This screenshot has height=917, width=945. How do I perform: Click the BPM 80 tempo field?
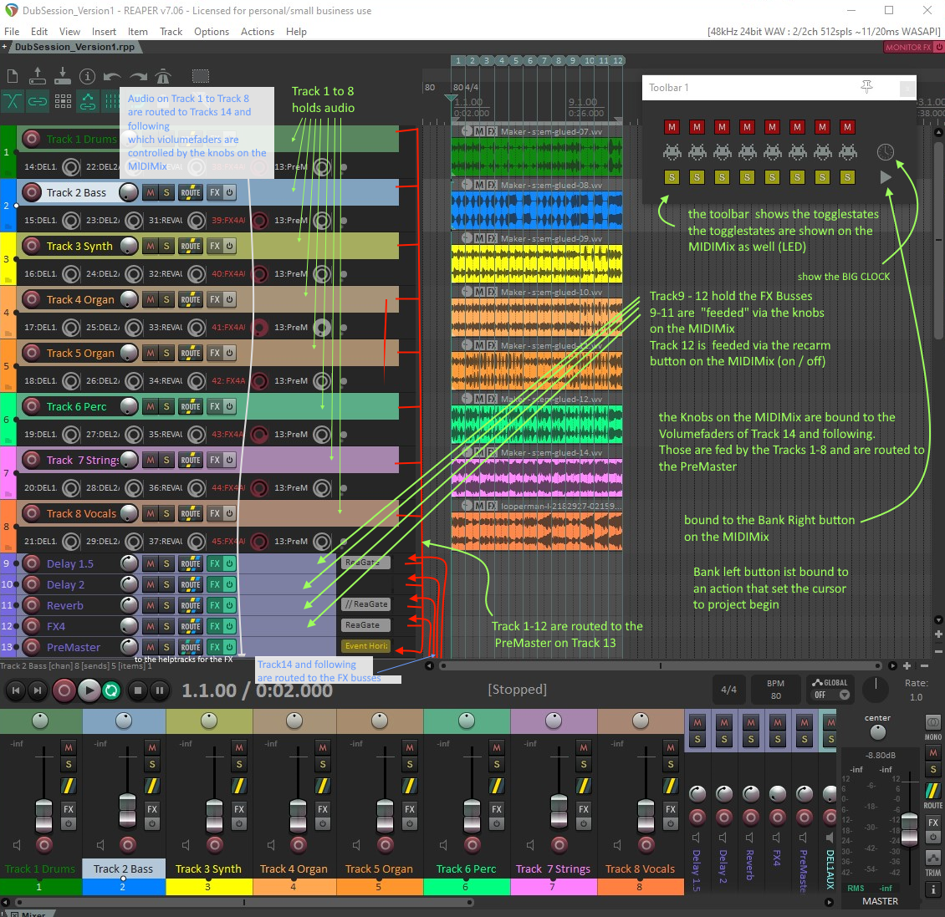pos(775,690)
